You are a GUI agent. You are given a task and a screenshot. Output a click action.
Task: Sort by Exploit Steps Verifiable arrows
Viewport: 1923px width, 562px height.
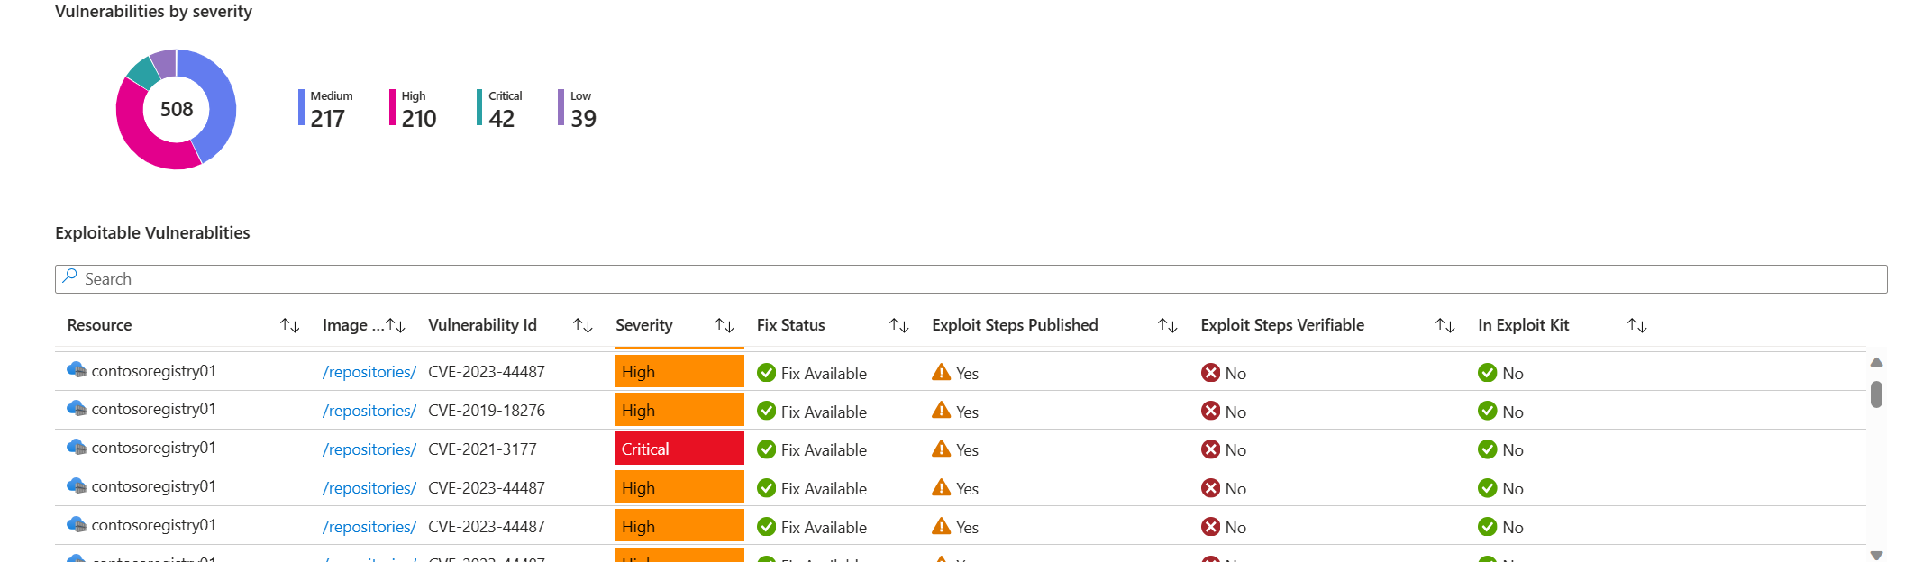(x=1445, y=325)
